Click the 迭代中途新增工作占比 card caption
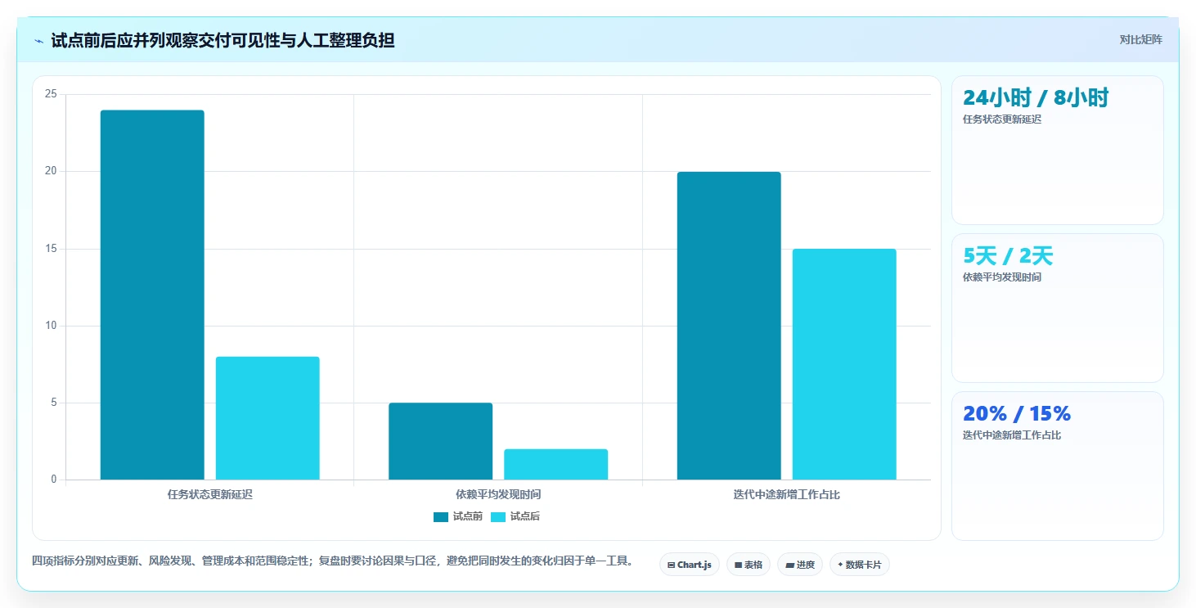Viewport: 1196px width, 608px height. (x=1012, y=435)
